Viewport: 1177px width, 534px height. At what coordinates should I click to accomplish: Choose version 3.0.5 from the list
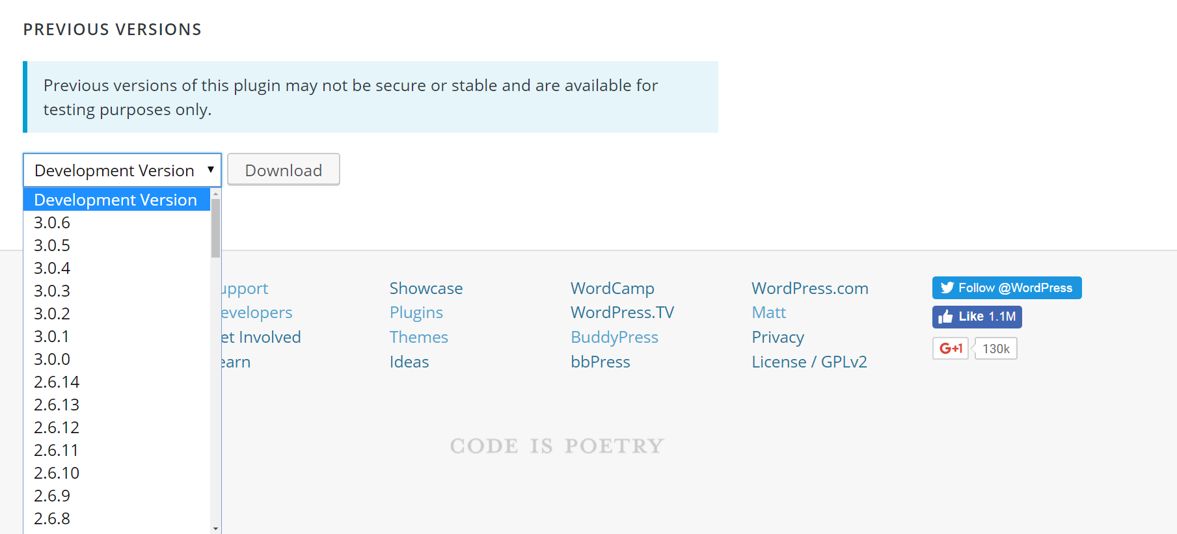[117, 245]
